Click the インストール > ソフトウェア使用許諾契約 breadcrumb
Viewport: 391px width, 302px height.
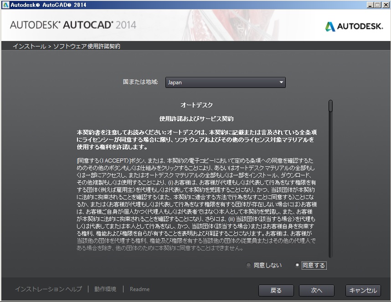[x=67, y=46]
